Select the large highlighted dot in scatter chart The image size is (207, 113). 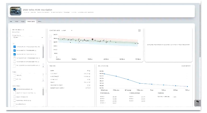point(93,39)
